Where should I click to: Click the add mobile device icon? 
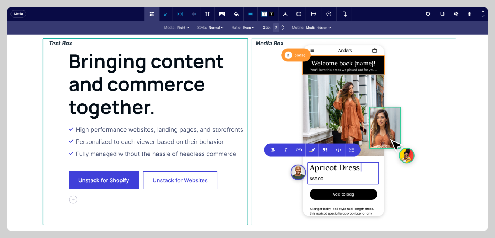(344, 14)
